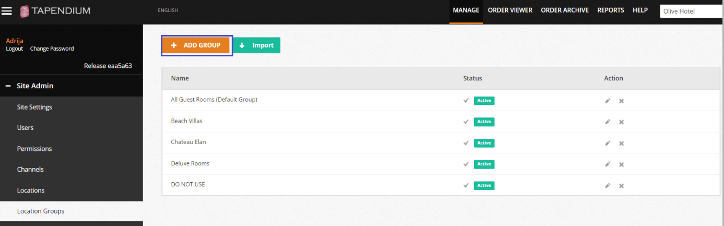
Task: Toggle Active status for Beach Villas
Action: click(483, 122)
